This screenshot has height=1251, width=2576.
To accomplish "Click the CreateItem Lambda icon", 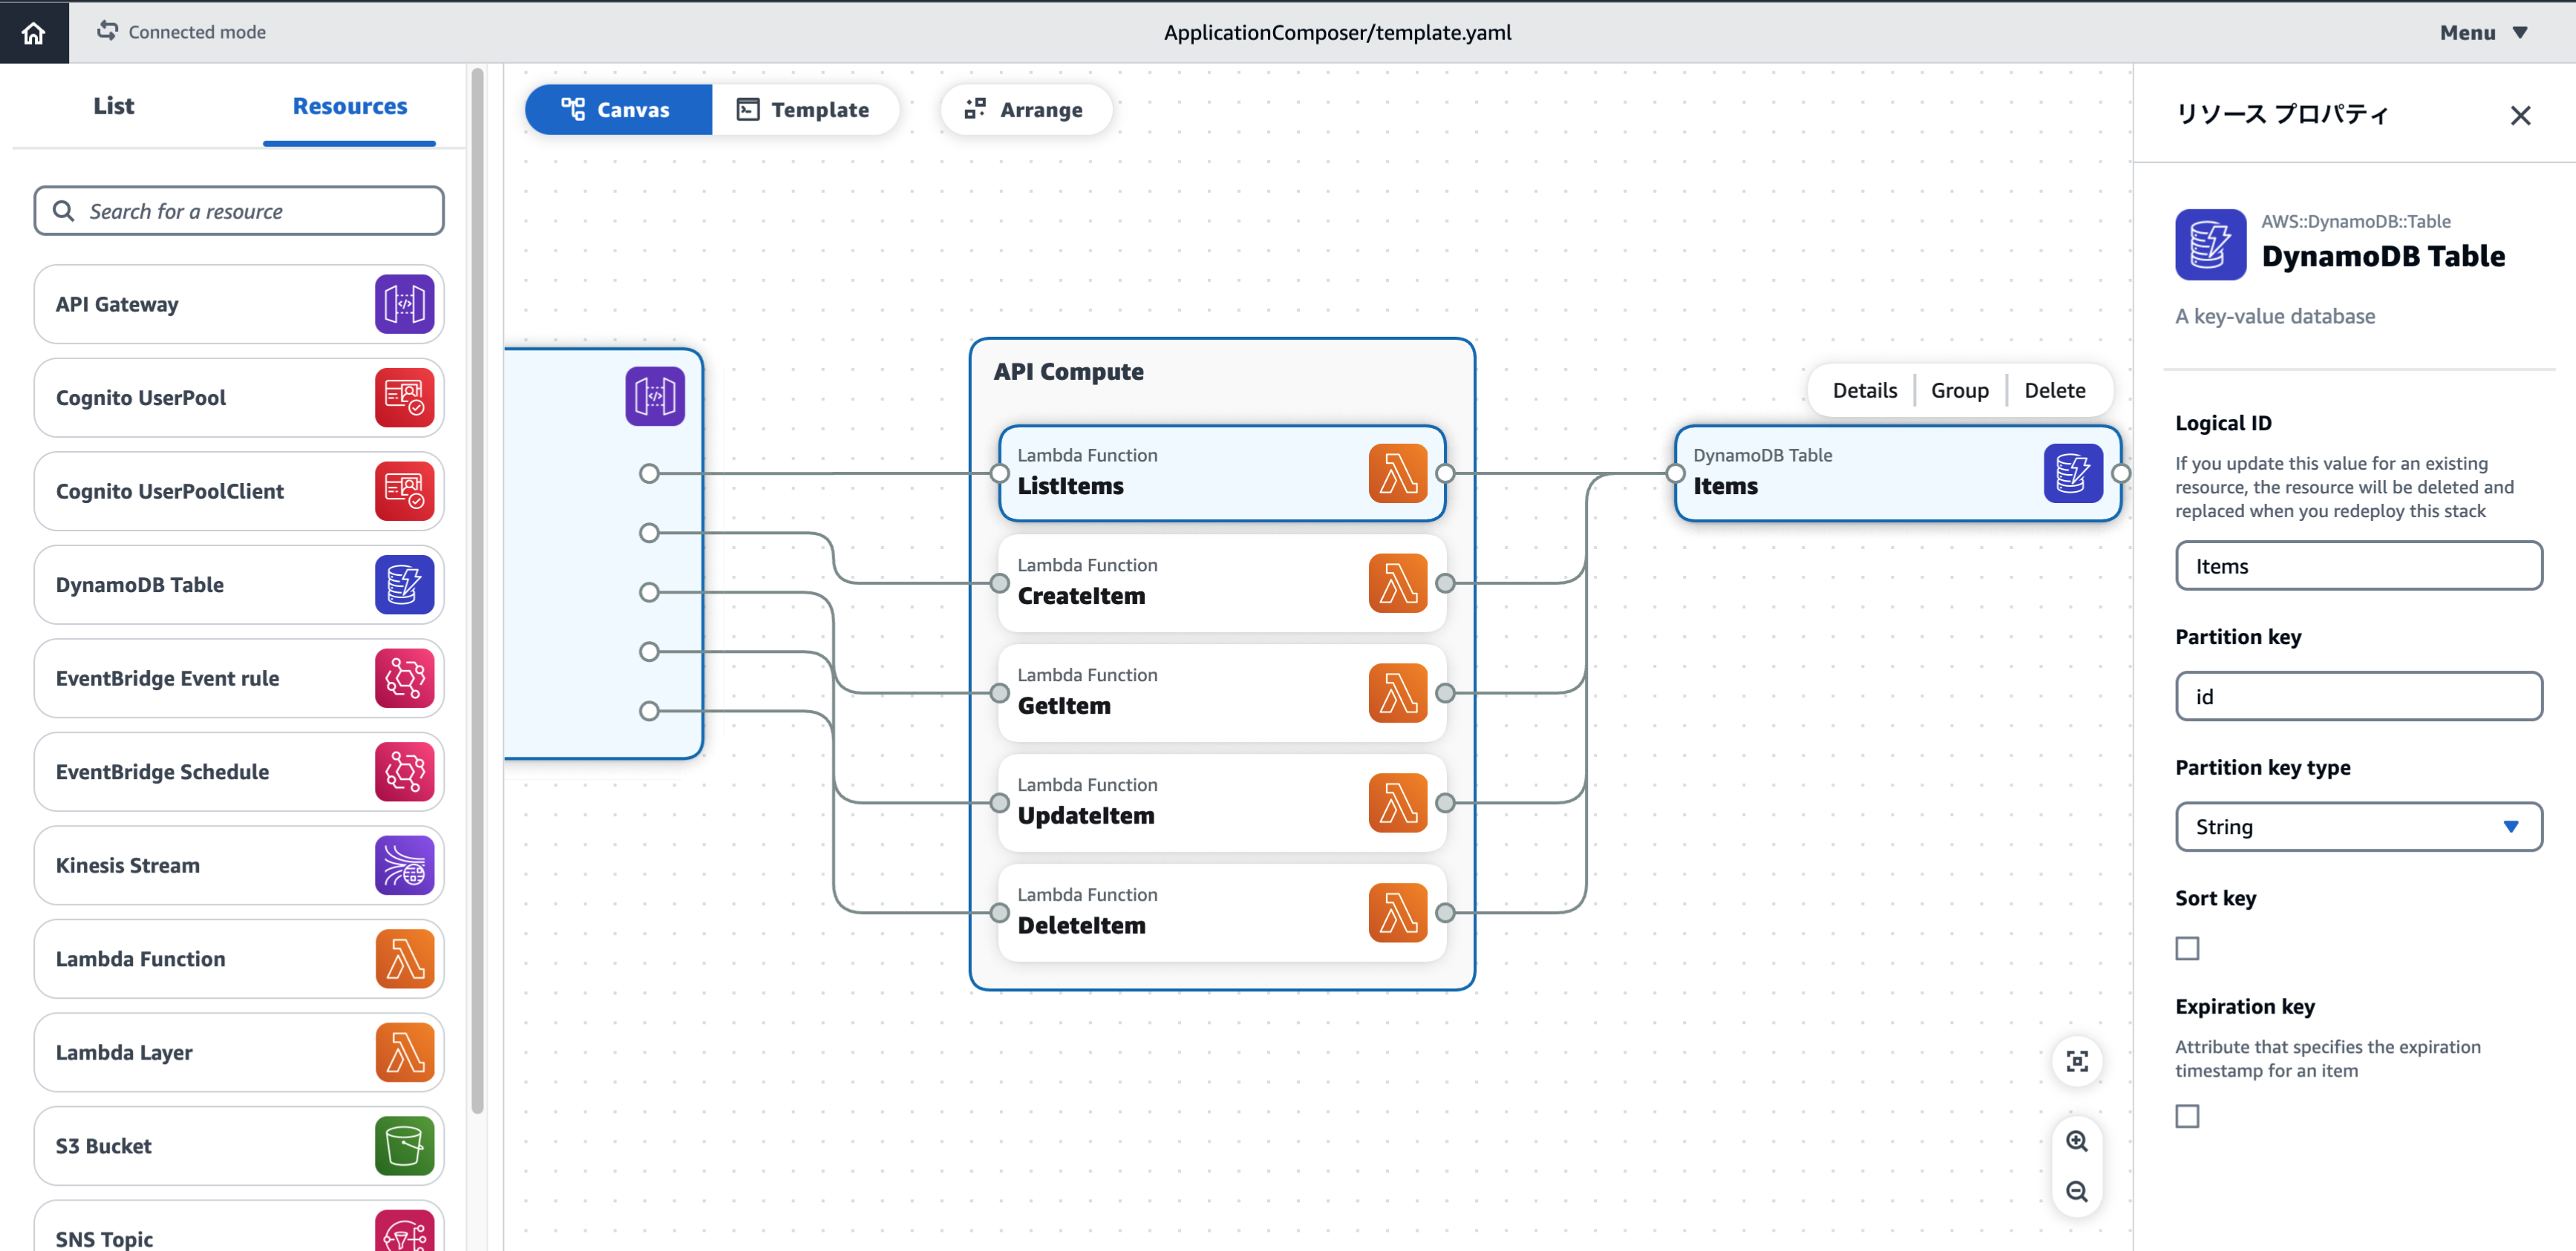I will coord(1398,583).
